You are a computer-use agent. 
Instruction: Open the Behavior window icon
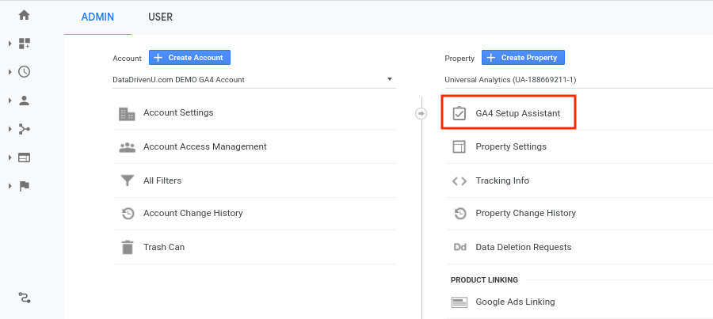(24, 158)
